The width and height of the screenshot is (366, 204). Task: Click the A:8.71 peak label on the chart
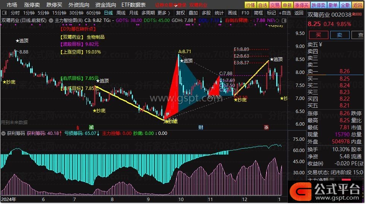coord(184,52)
